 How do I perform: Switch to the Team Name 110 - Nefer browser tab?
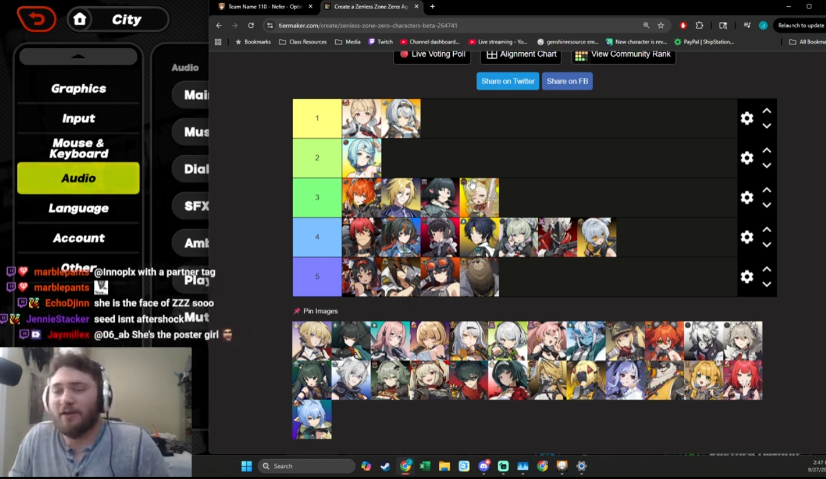tap(264, 7)
